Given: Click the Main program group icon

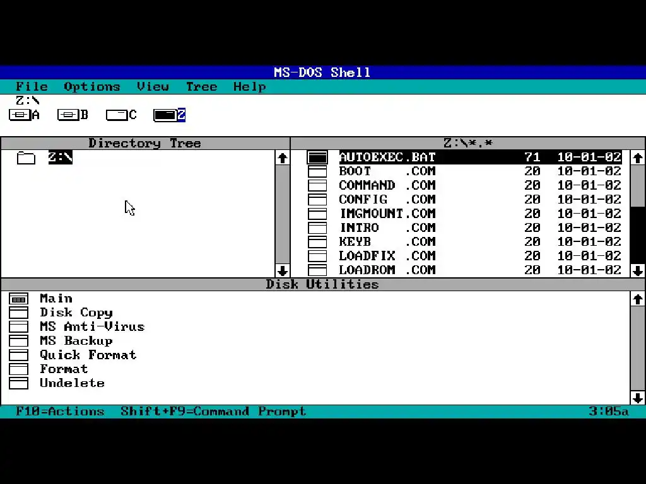Looking at the screenshot, I should 18,299.
